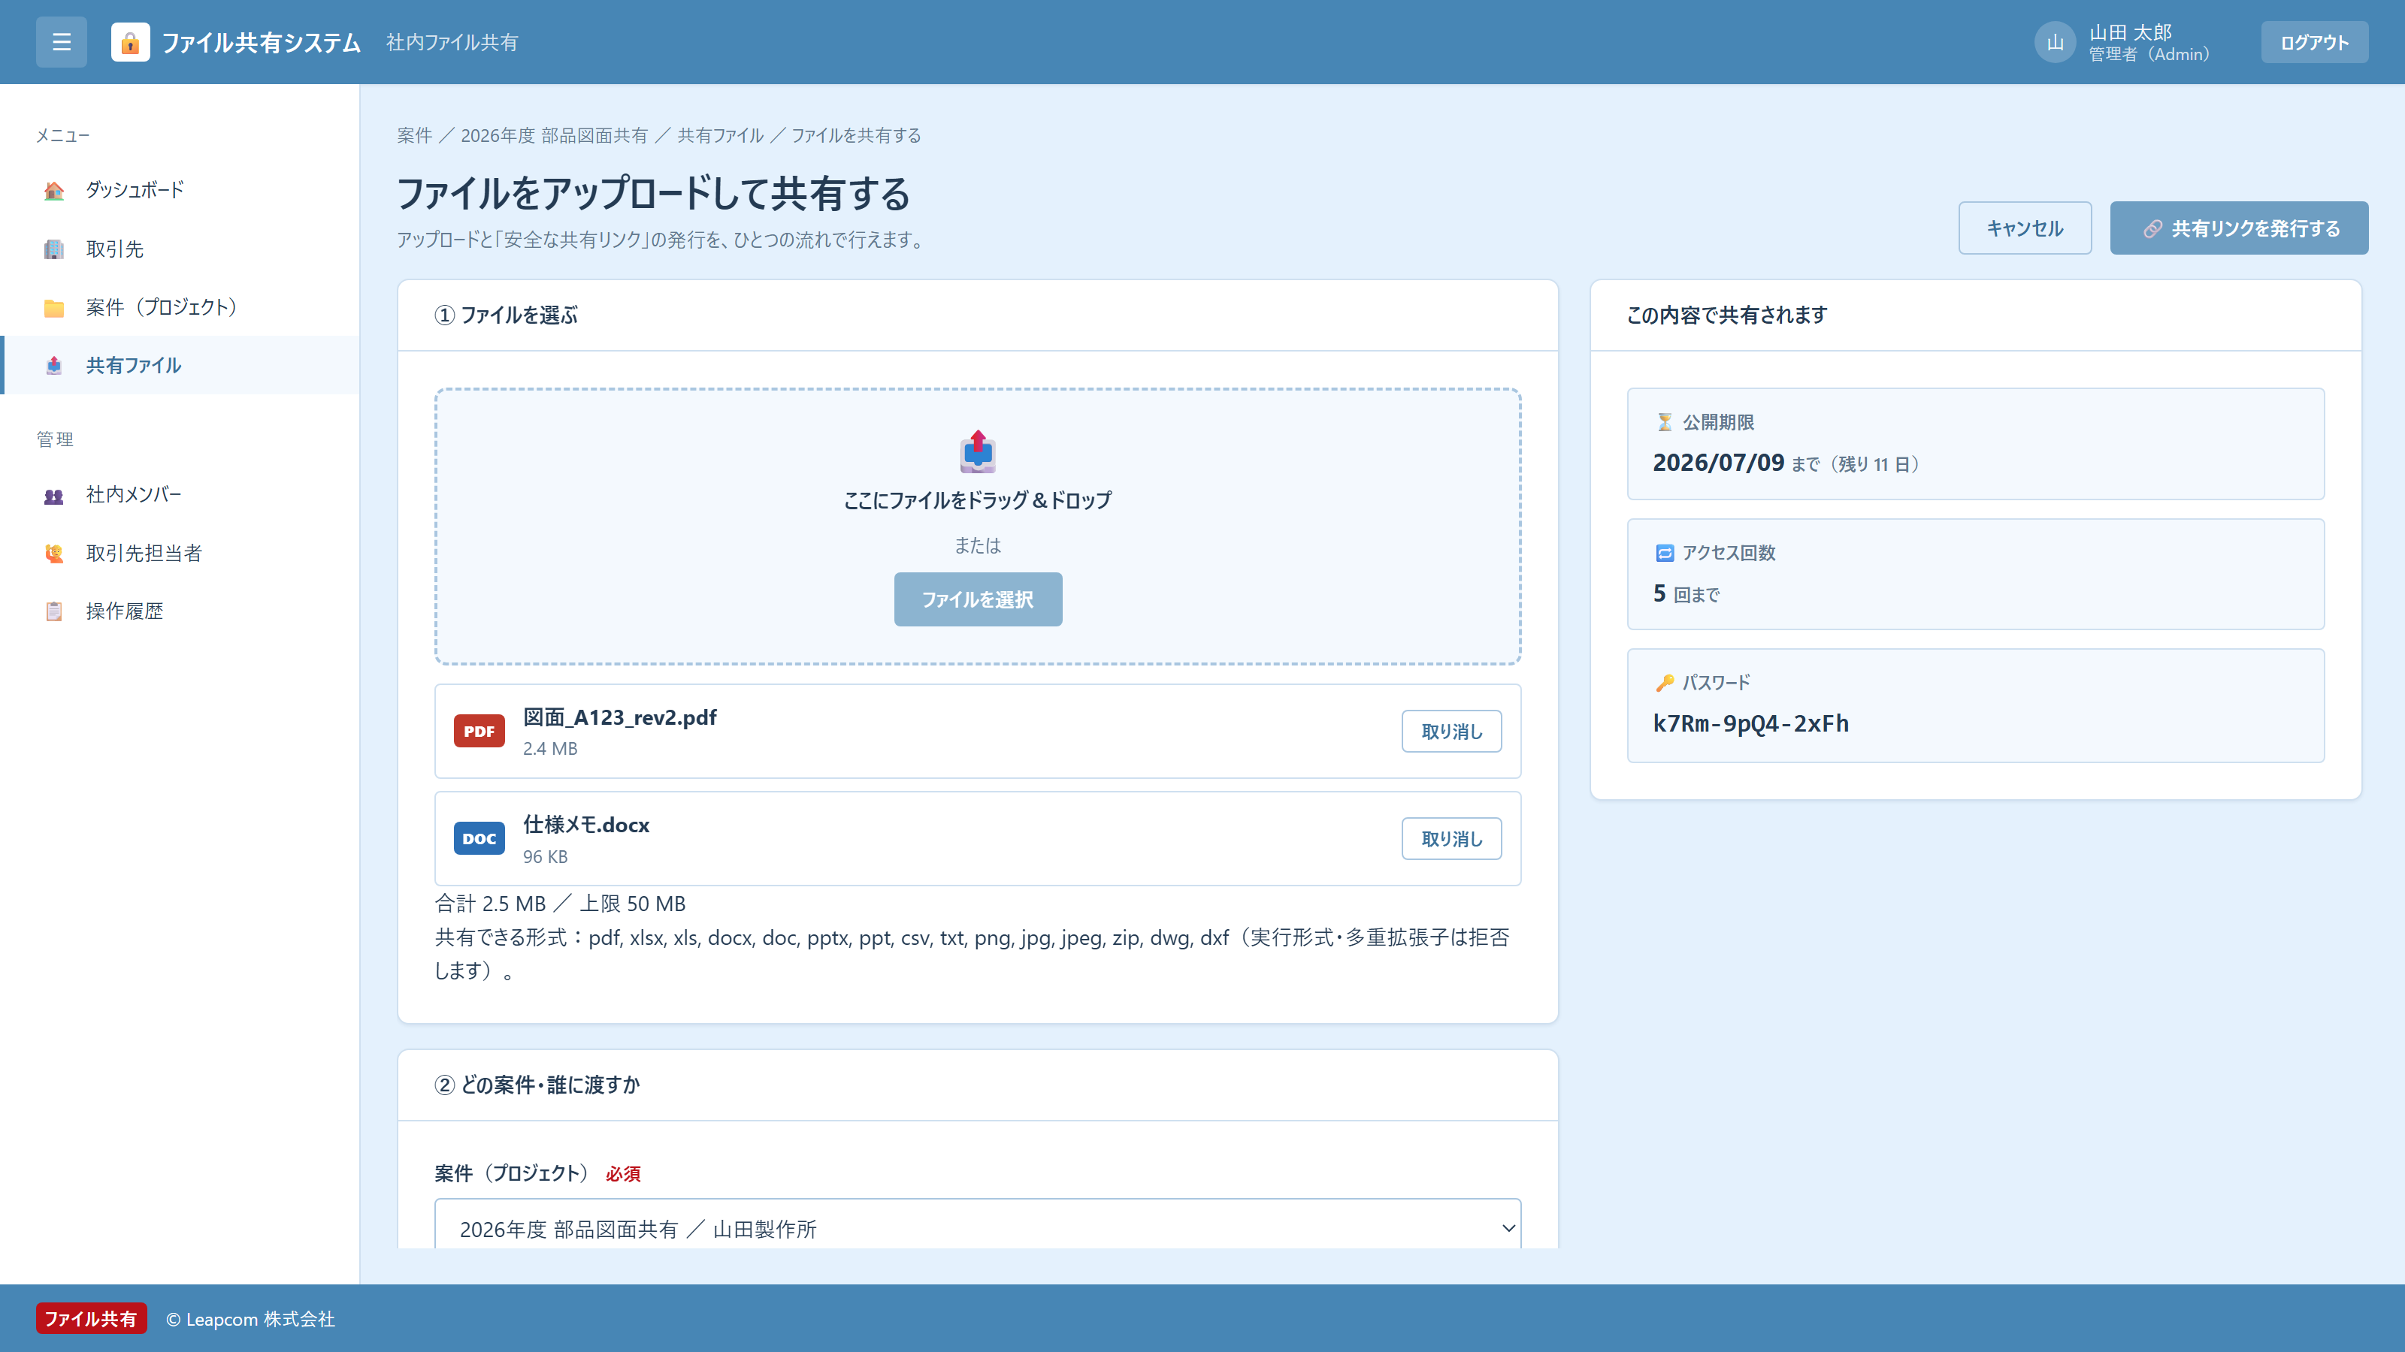Select 共有ファイル in the sidebar
The width and height of the screenshot is (2405, 1352).
coord(181,366)
